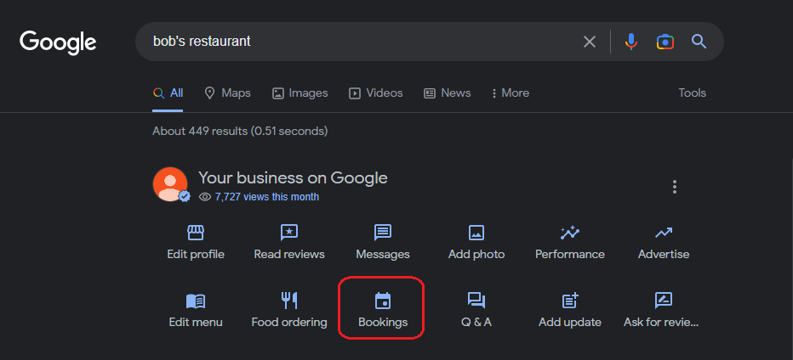This screenshot has height=360, width=793.
Task: Open the Bookings calendar icon
Action: [x=383, y=301]
